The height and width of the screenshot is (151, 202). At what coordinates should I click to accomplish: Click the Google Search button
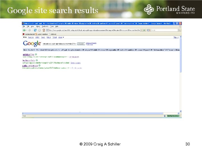pos(81,44)
